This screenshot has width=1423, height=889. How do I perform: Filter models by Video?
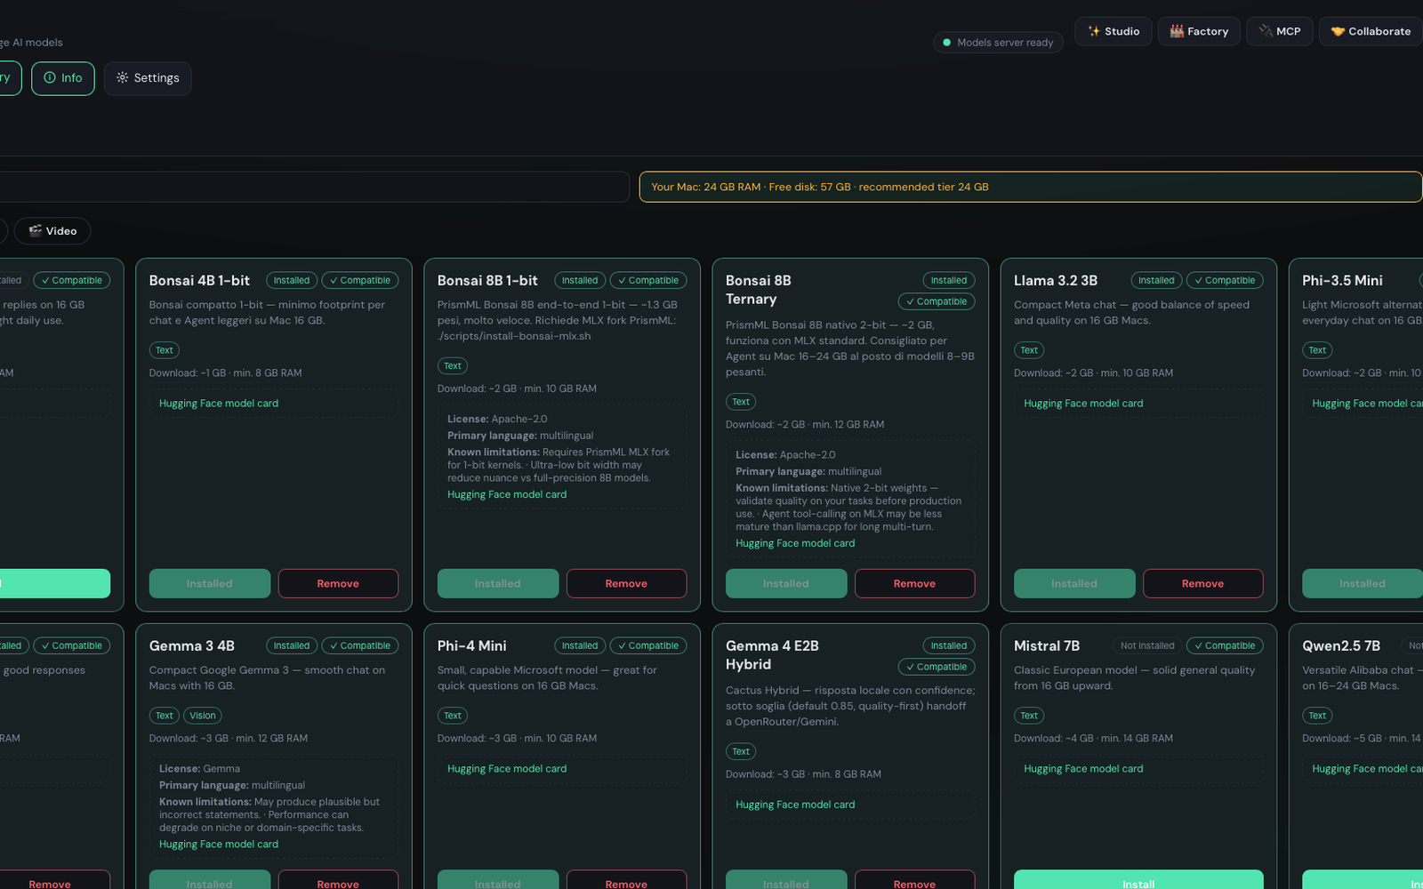(x=52, y=231)
